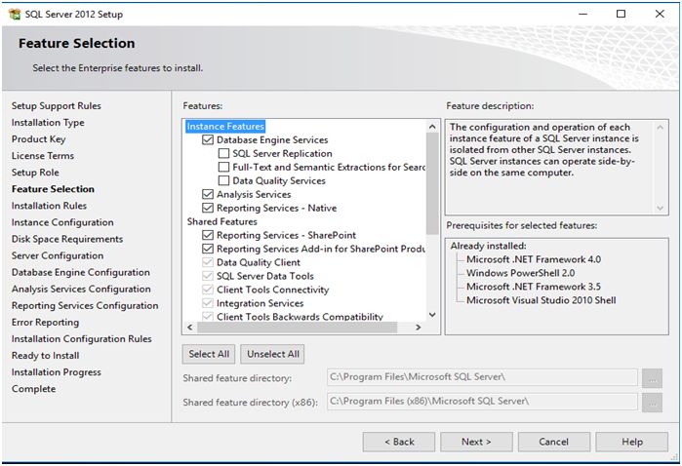
Task: Select Complete step in sidebar
Action: pos(33,389)
